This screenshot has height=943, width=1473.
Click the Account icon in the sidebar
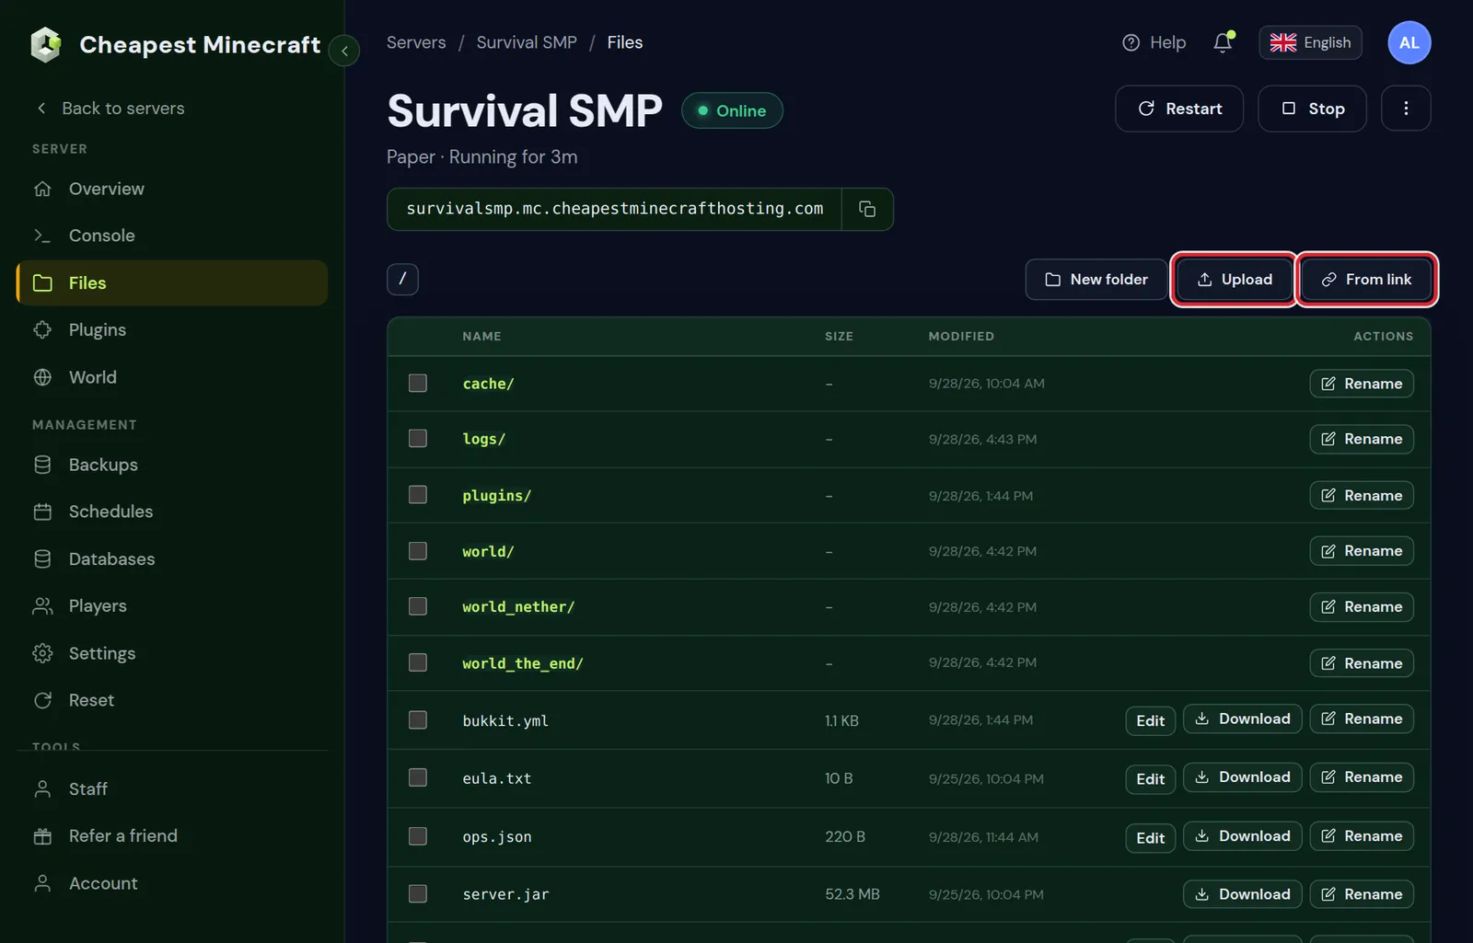(42, 883)
